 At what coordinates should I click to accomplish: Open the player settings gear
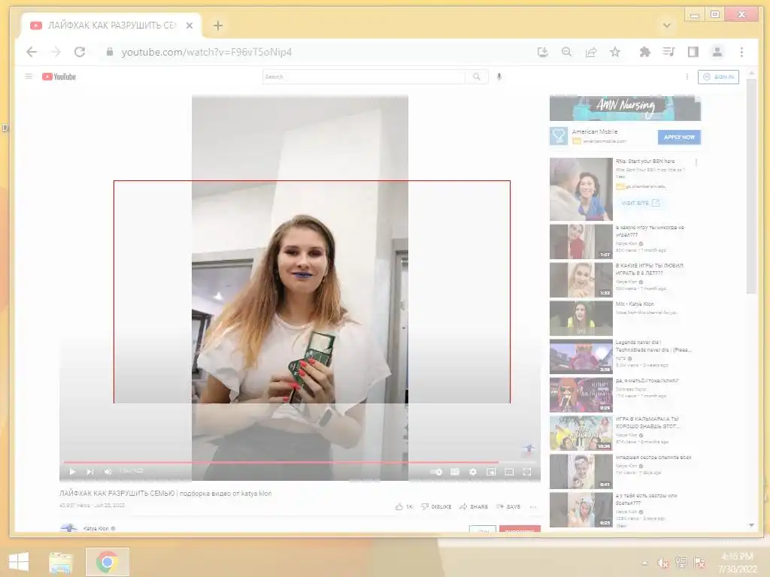tap(473, 472)
